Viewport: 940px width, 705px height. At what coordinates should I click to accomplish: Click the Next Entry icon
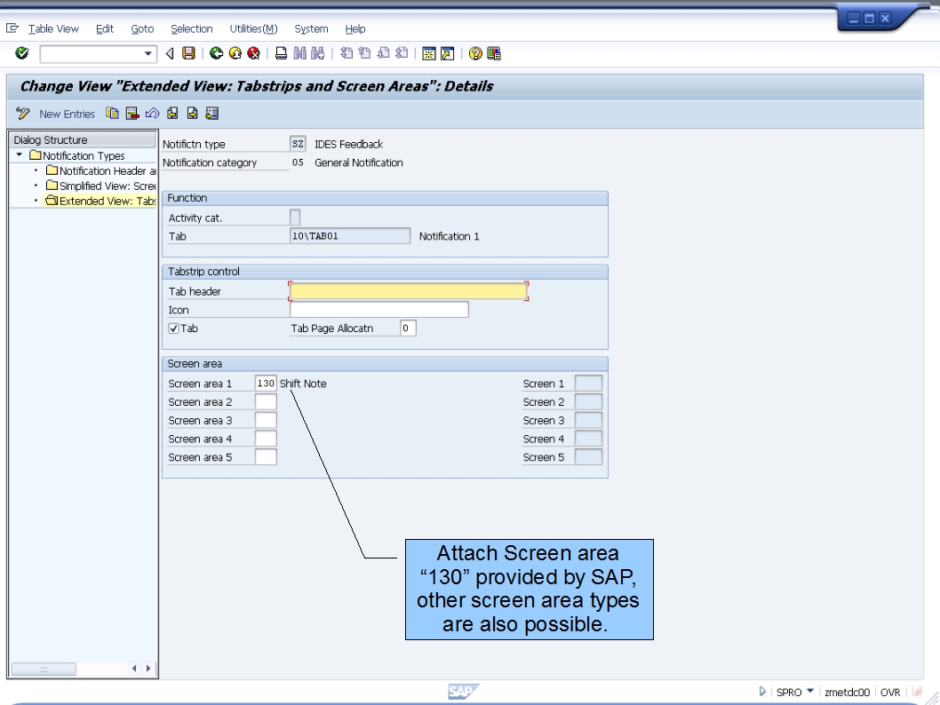[x=193, y=113]
